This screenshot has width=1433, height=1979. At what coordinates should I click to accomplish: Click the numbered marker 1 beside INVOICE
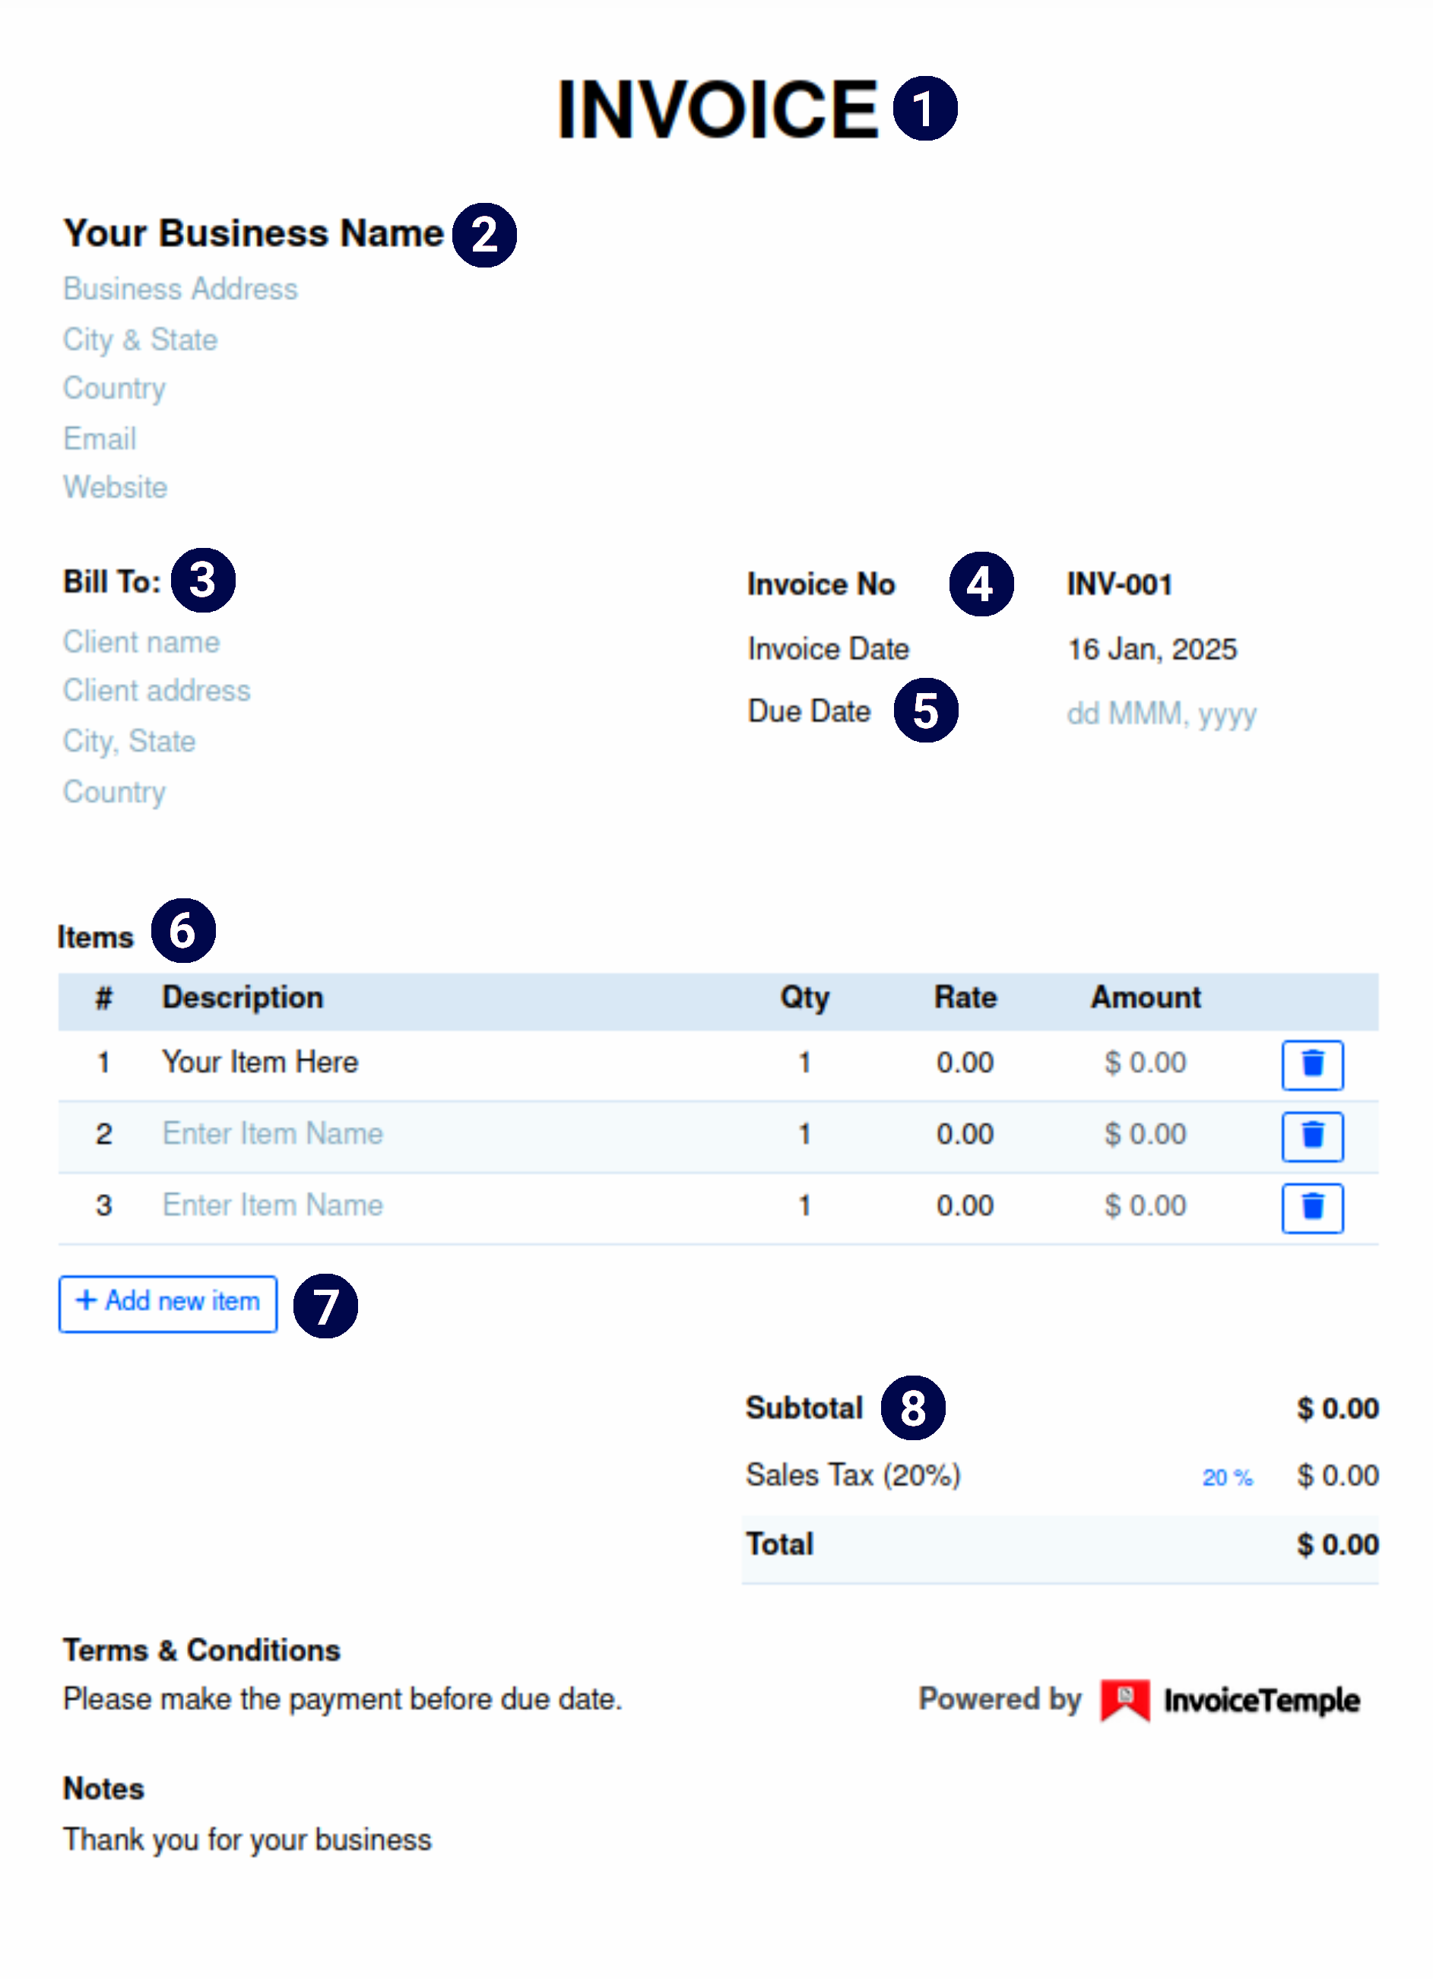pos(925,108)
